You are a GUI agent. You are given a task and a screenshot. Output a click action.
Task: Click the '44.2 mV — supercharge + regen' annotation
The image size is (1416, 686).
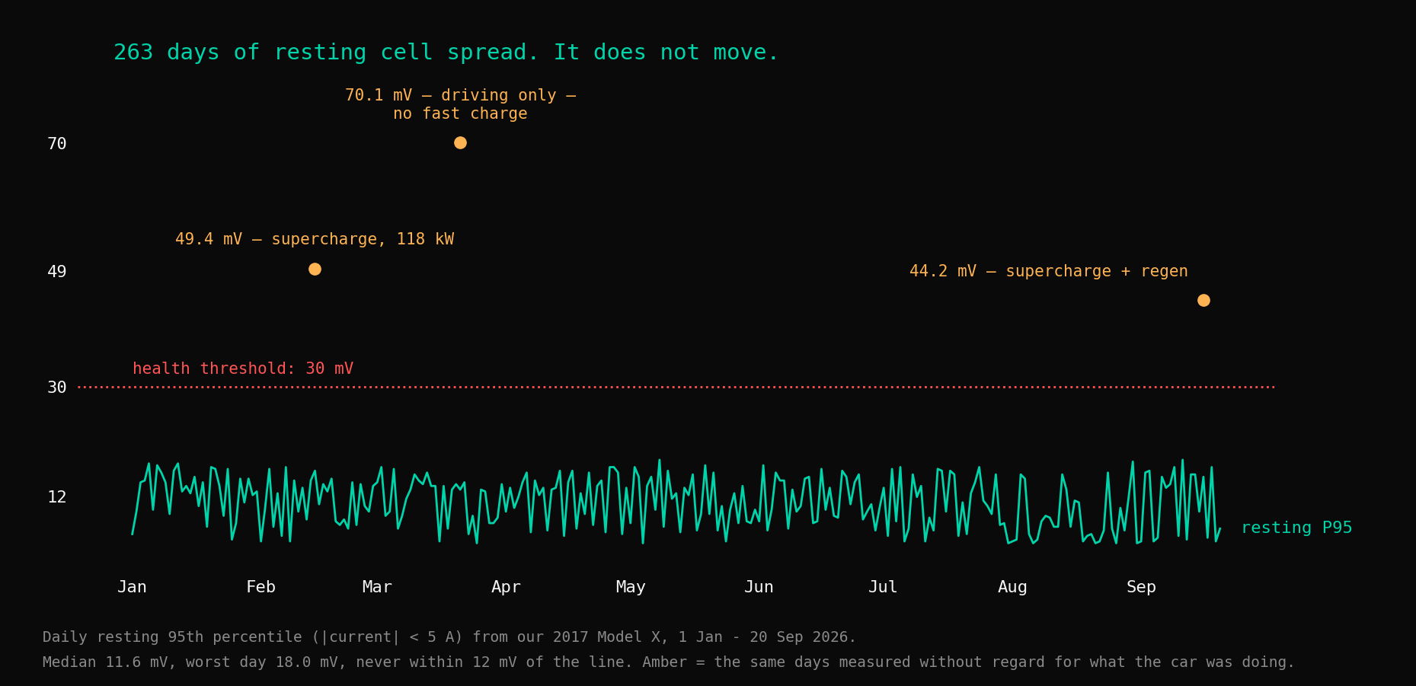tap(1048, 271)
